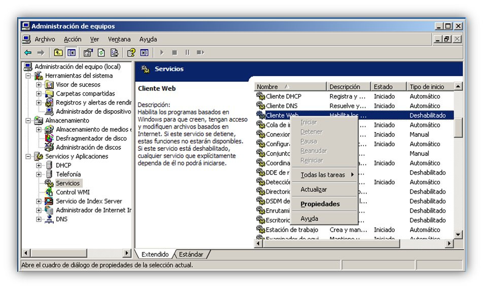
Task: Click the Forward arrow toolbar icon
Action: pyautogui.click(x=41, y=52)
